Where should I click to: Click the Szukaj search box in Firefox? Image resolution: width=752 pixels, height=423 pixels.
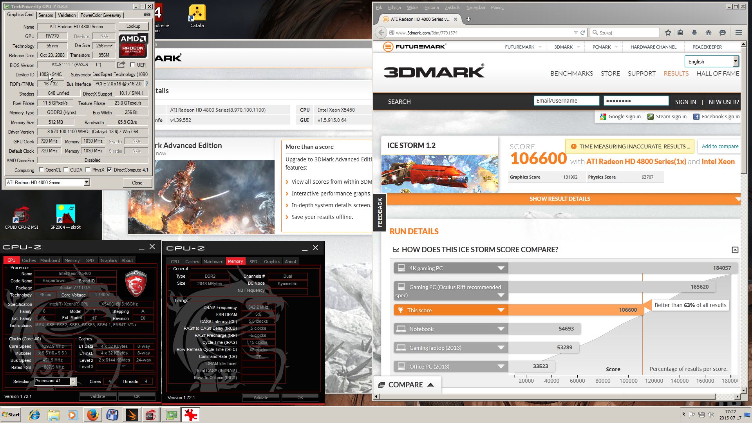(625, 33)
